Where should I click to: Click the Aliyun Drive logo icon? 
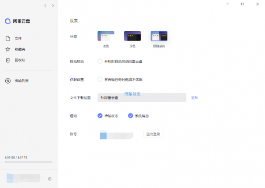pos(8,21)
